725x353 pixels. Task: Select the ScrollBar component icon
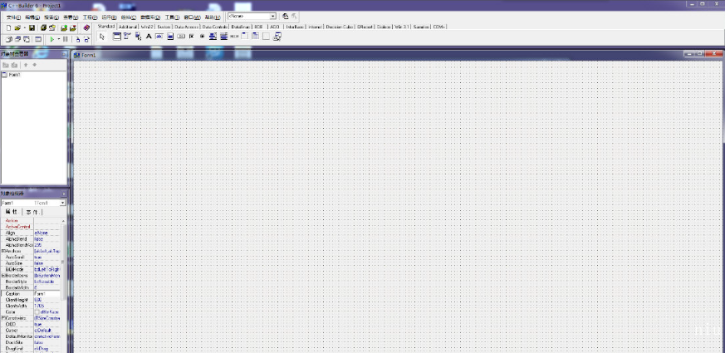pos(234,37)
